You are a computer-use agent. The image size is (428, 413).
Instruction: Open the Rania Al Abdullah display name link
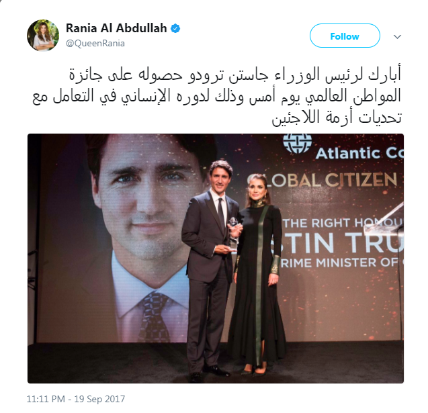[116, 28]
